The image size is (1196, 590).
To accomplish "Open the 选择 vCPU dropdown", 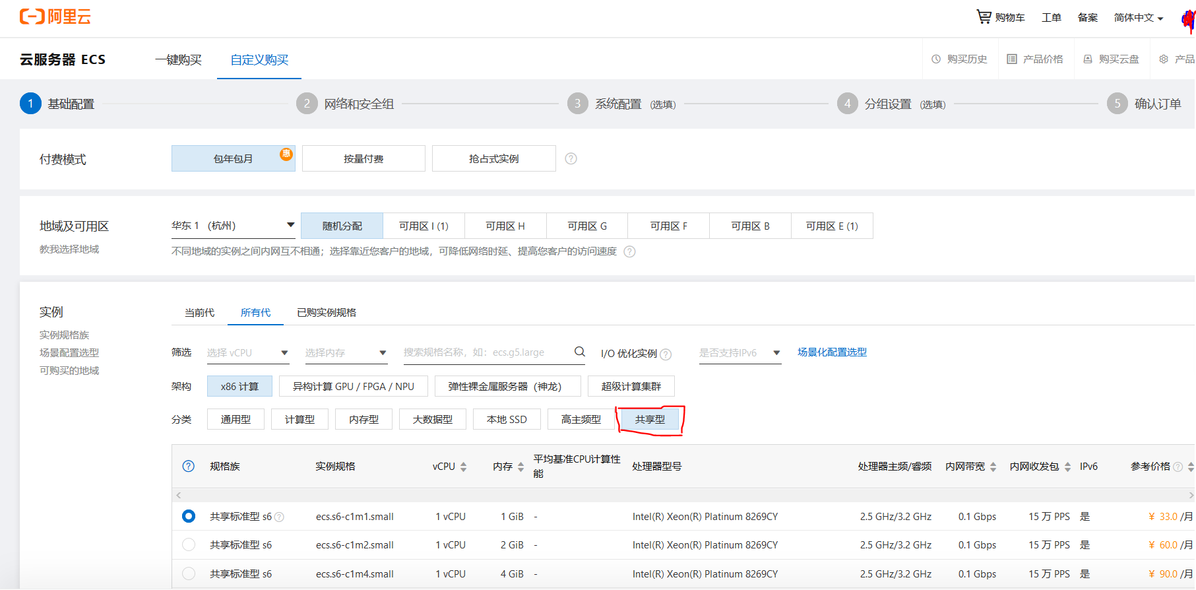I will [247, 353].
